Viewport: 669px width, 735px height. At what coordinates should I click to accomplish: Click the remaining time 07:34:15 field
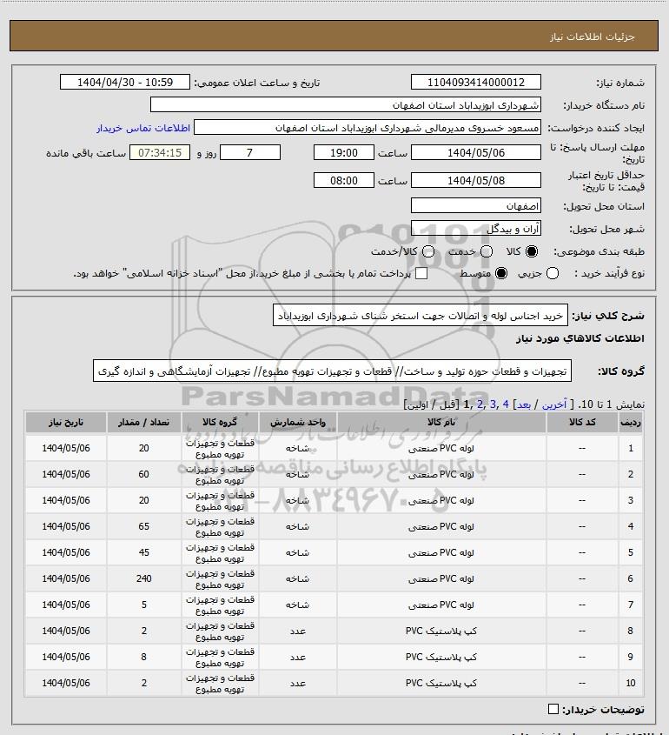[x=160, y=152]
